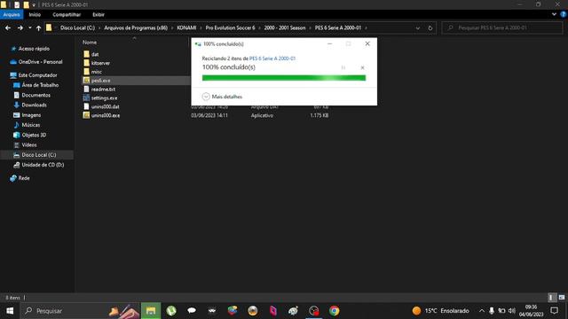Screen dimensions: 568x319
Task: Open Documentos in the sidebar
Action: click(x=32, y=95)
